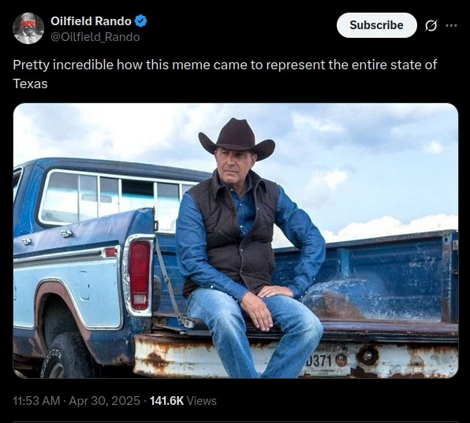
Task: Click the truck's license plate in photo
Action: point(326,362)
